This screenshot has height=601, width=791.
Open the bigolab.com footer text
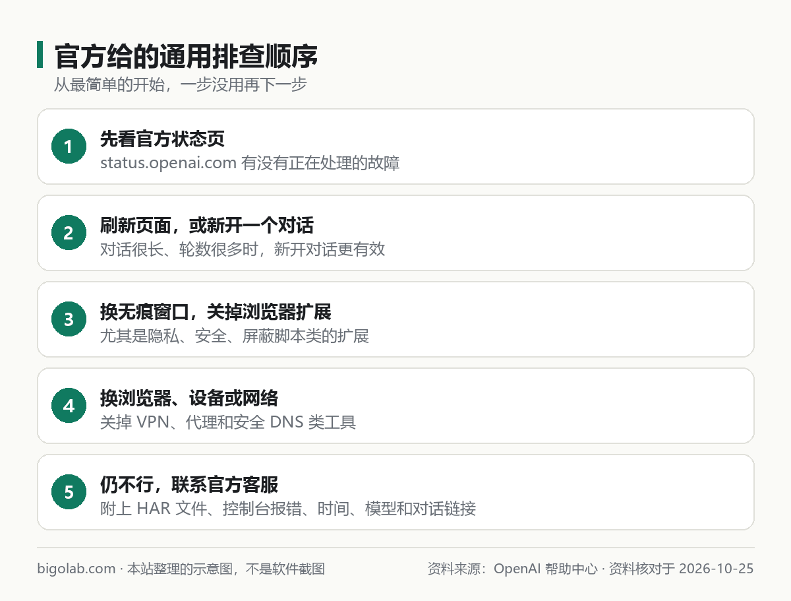[76, 569]
